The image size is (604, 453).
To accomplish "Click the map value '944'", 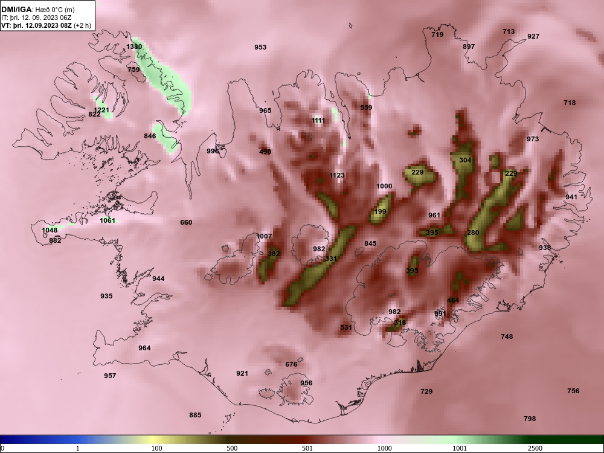I will coord(158,278).
